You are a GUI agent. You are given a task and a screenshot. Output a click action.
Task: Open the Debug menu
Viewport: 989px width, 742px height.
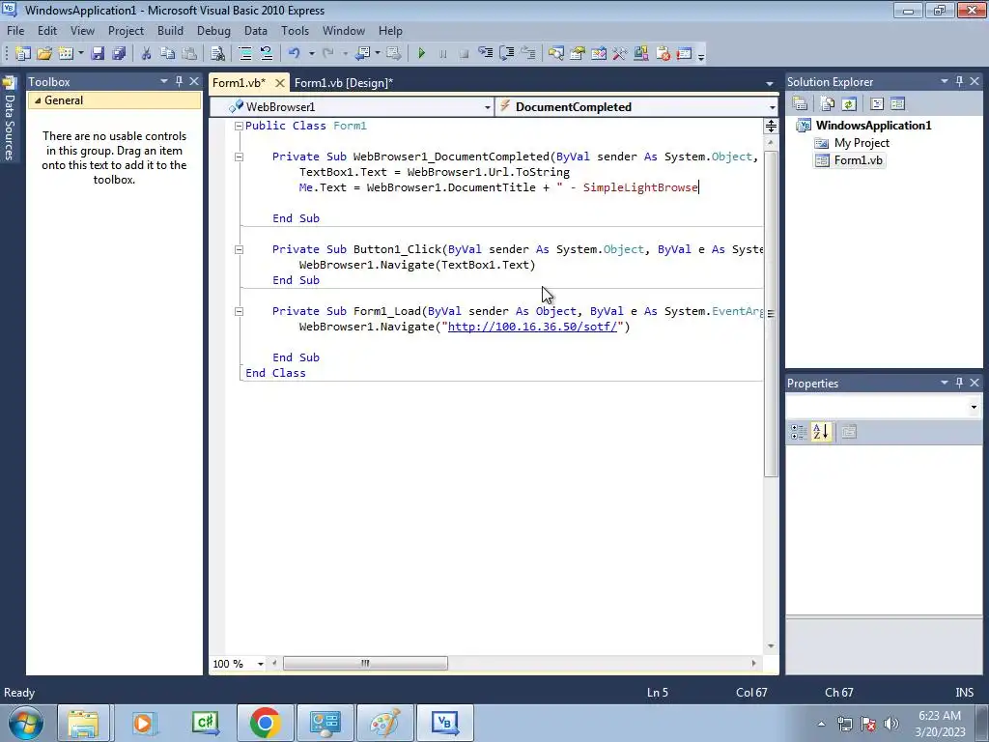click(x=213, y=30)
